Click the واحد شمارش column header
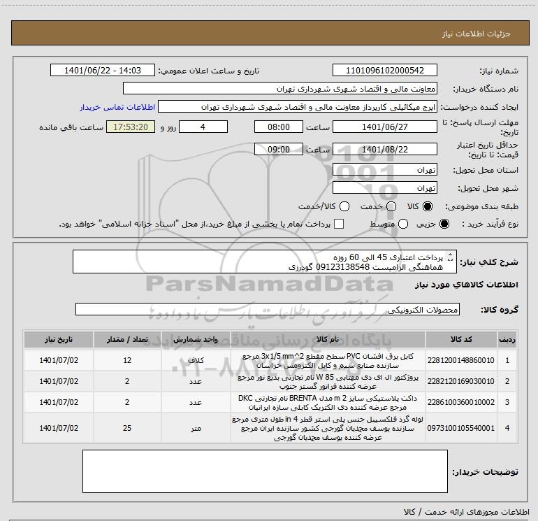Viewport: 538px width, 521px height. click(196, 339)
